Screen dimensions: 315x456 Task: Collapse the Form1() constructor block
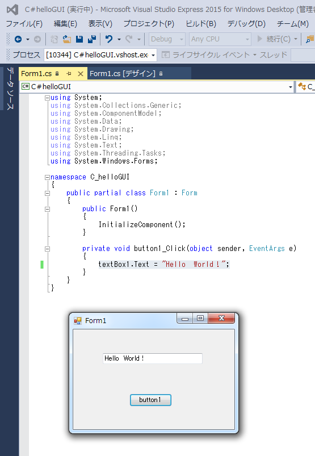click(x=47, y=209)
